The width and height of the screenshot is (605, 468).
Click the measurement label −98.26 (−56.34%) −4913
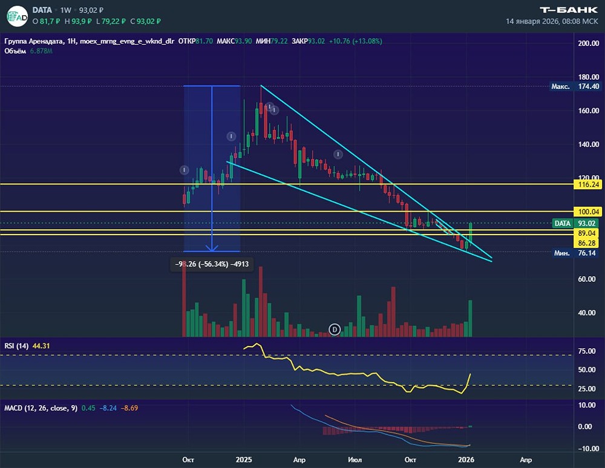[212, 264]
